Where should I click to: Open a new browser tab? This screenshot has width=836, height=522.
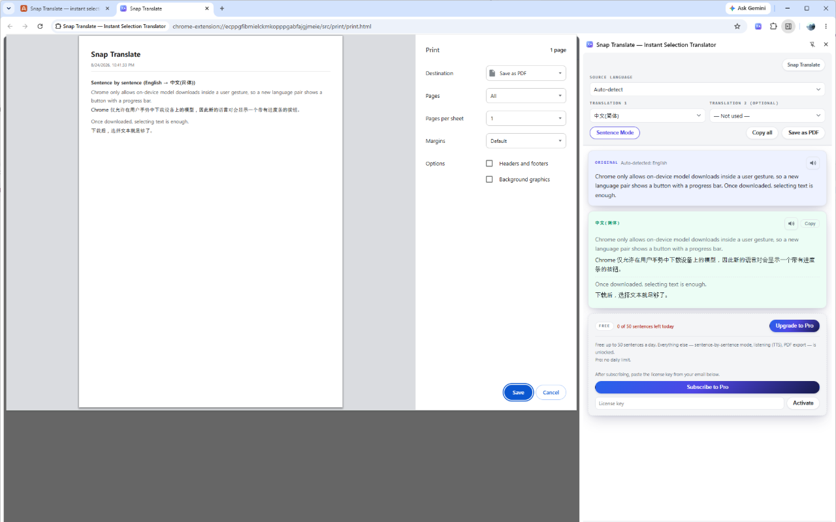(x=222, y=8)
